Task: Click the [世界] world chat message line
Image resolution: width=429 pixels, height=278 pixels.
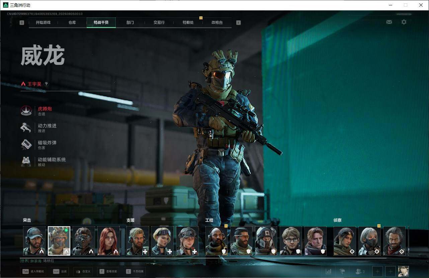Action: tap(37, 261)
